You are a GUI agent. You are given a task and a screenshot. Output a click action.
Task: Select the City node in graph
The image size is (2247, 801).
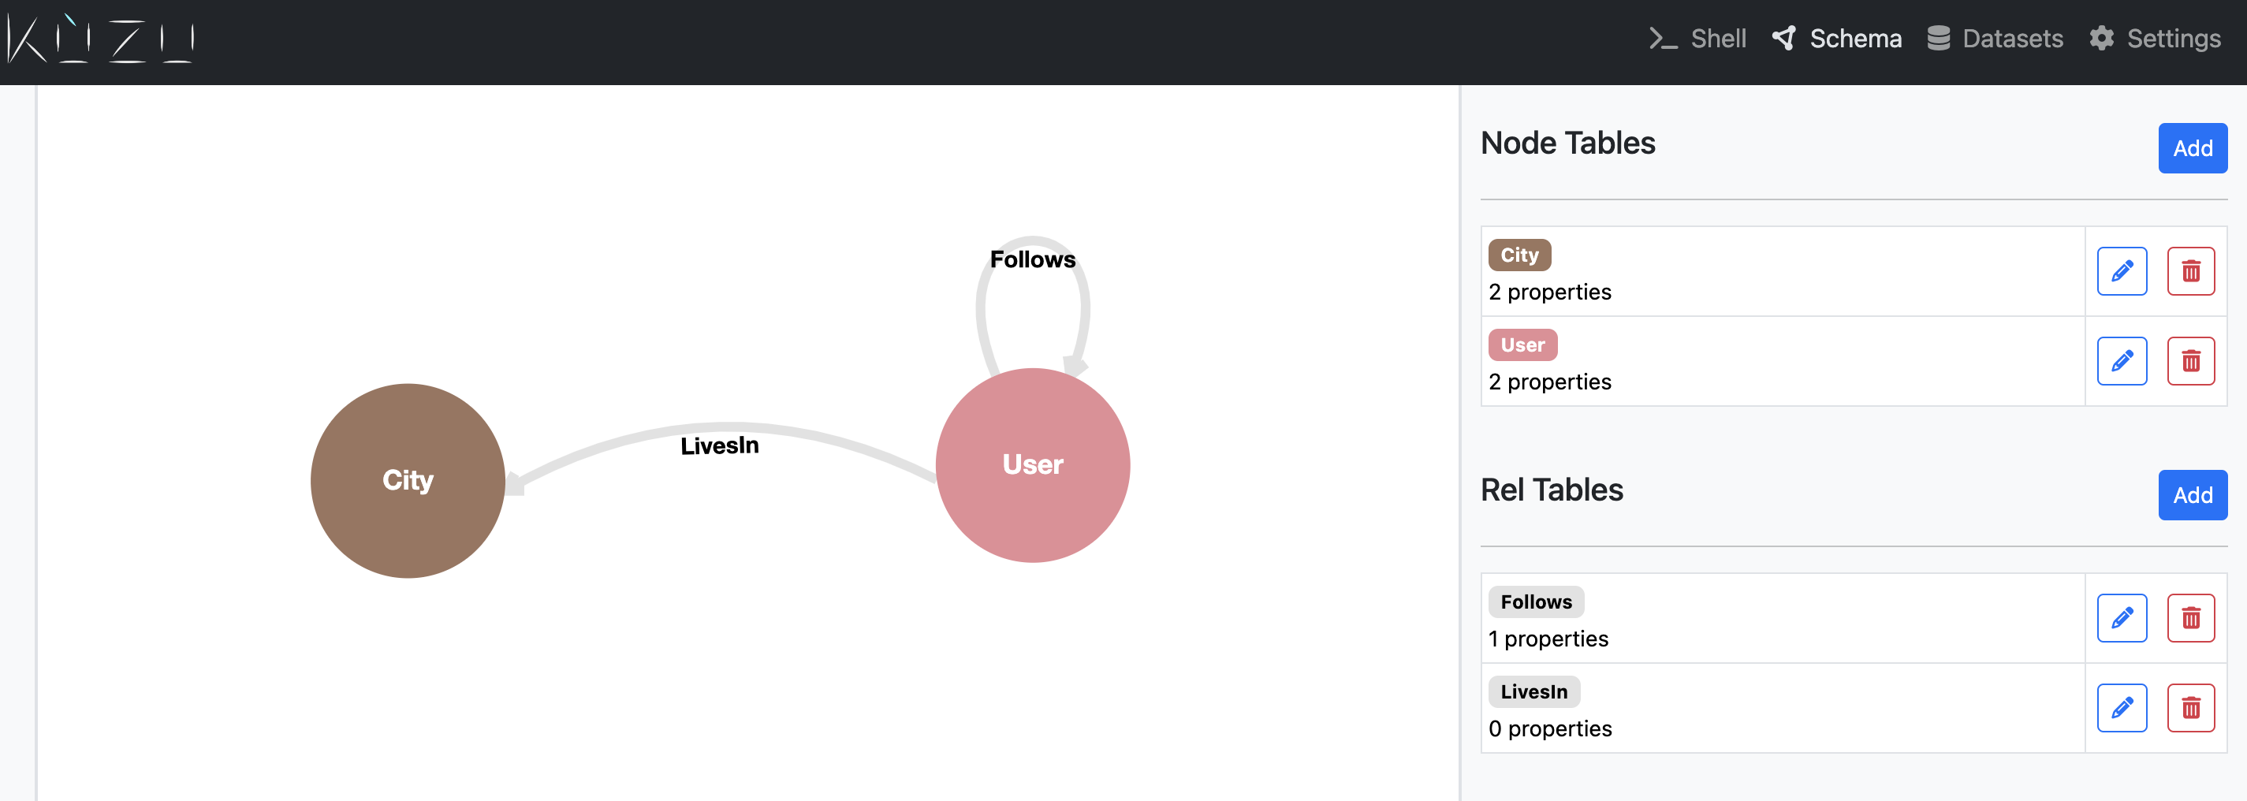[408, 481]
